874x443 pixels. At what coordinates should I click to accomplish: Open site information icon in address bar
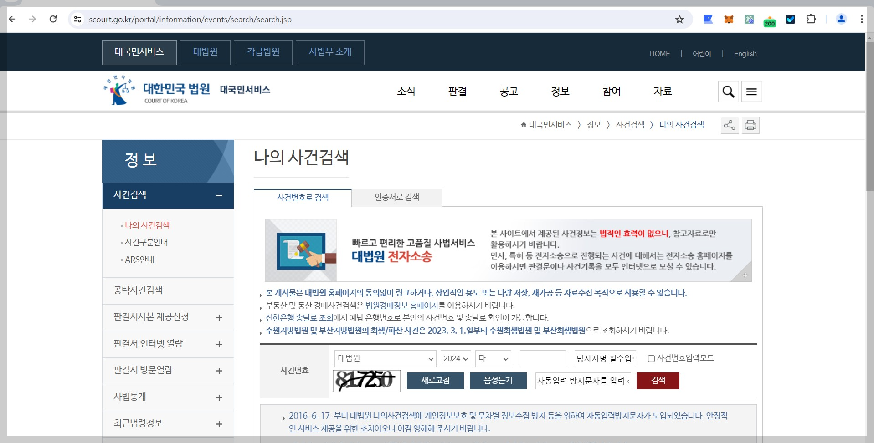(x=77, y=19)
